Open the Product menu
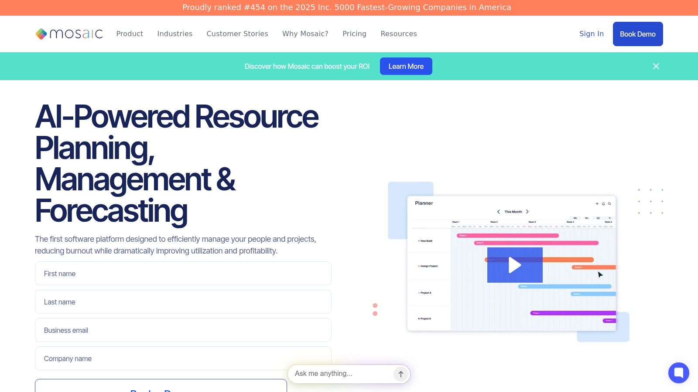The image size is (698, 392). point(130,34)
